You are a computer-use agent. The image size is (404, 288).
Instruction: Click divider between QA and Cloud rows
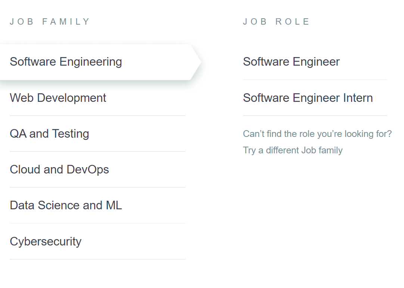click(x=97, y=151)
